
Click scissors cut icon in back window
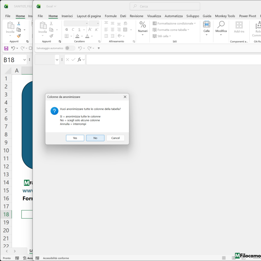coord(19,23)
